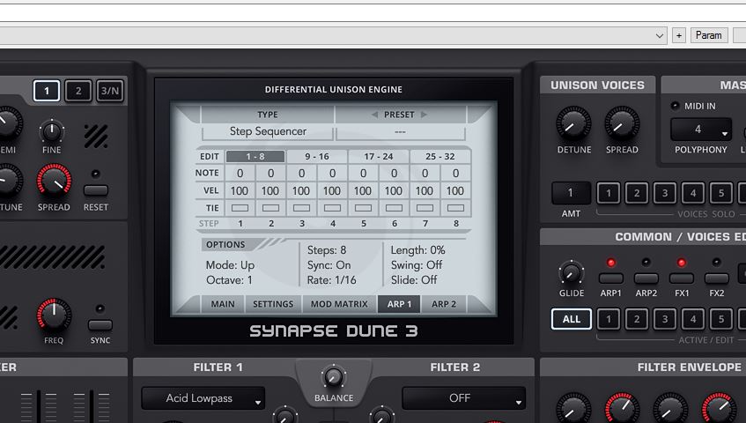Select edit range 17 - 24

point(379,157)
